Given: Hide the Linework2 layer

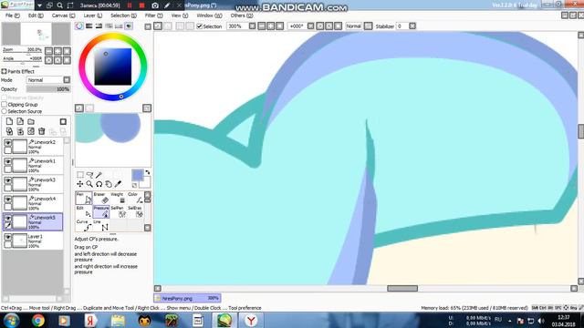Looking at the screenshot, I should [x=7, y=142].
